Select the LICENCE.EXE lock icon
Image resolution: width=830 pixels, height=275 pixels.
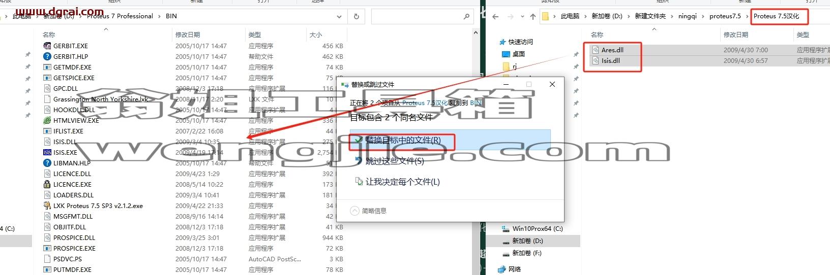tap(47, 184)
